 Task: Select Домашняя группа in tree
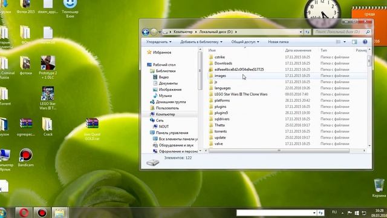[x=171, y=102]
